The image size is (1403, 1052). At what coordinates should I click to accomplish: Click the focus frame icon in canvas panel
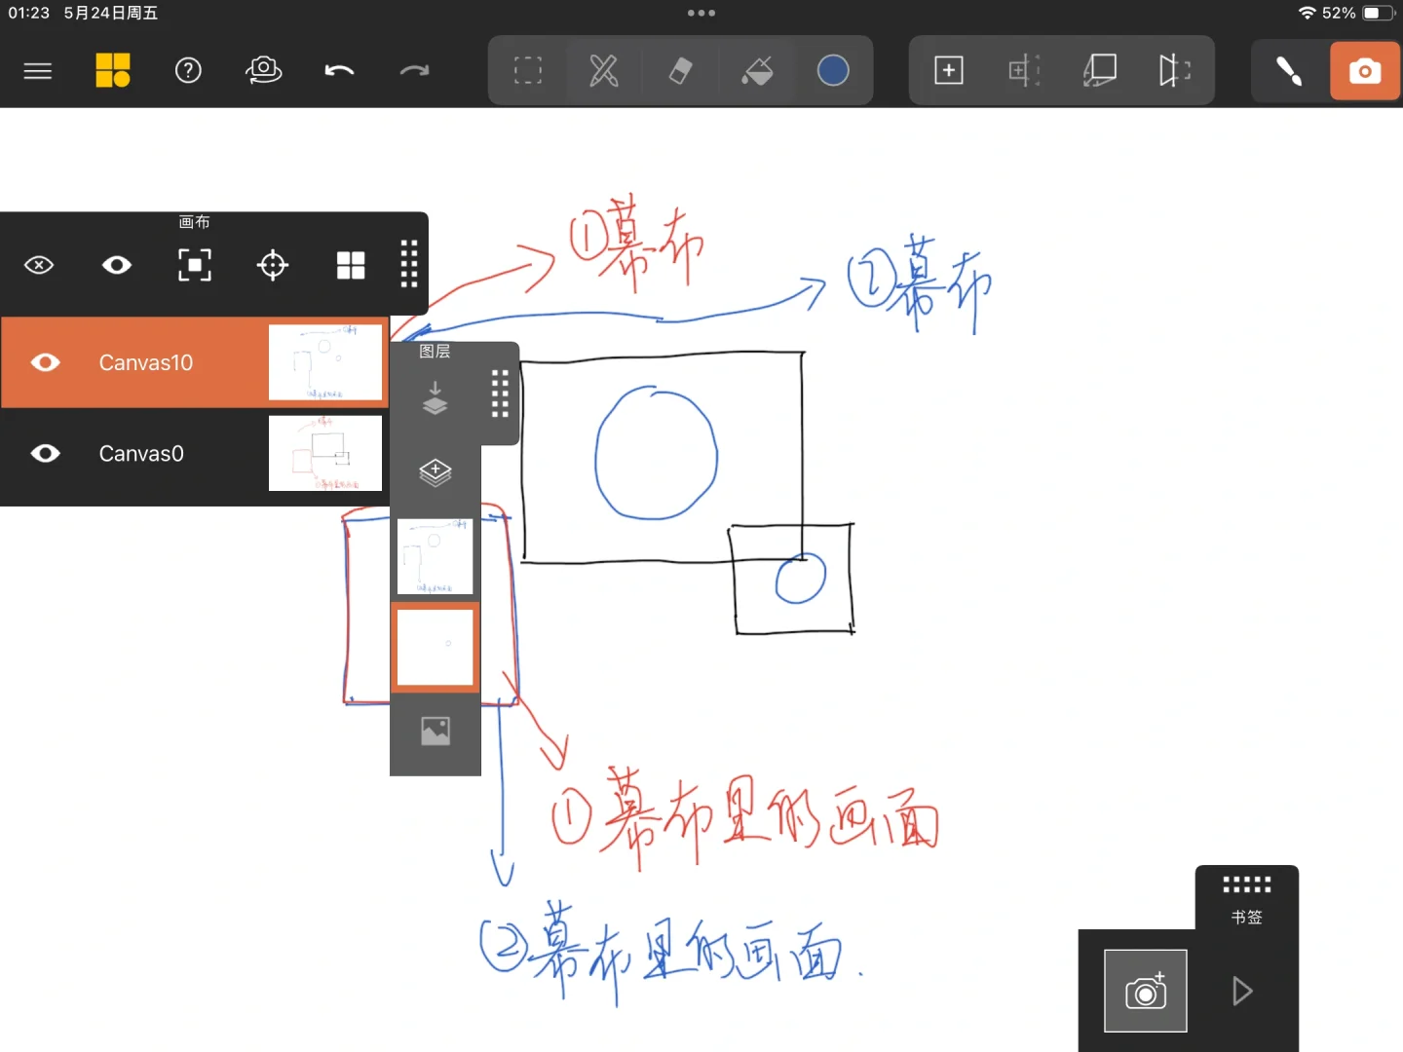(x=195, y=265)
